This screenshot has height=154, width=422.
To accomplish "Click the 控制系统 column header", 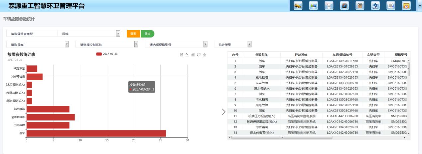I will 301,55.
